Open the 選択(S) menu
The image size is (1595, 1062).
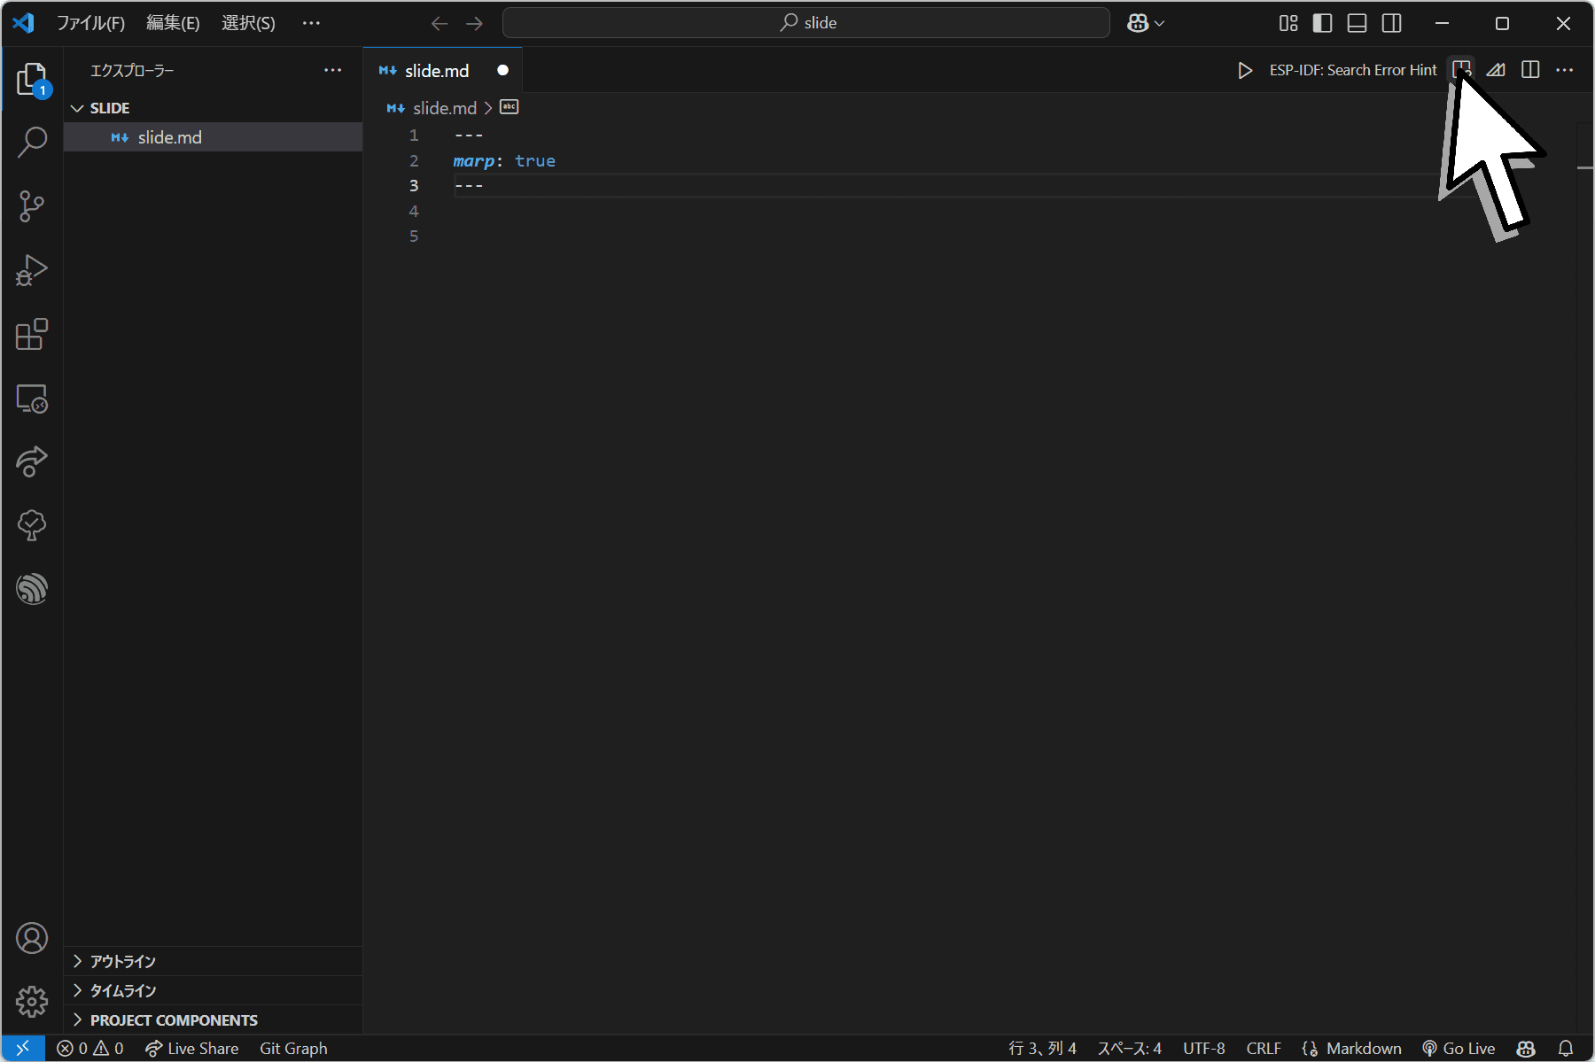(x=248, y=23)
